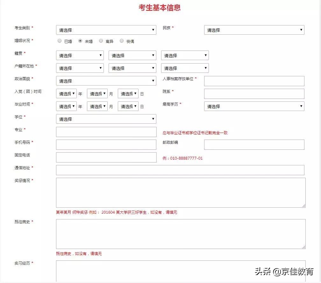Select the 已婚 marital status option

coord(60,41)
